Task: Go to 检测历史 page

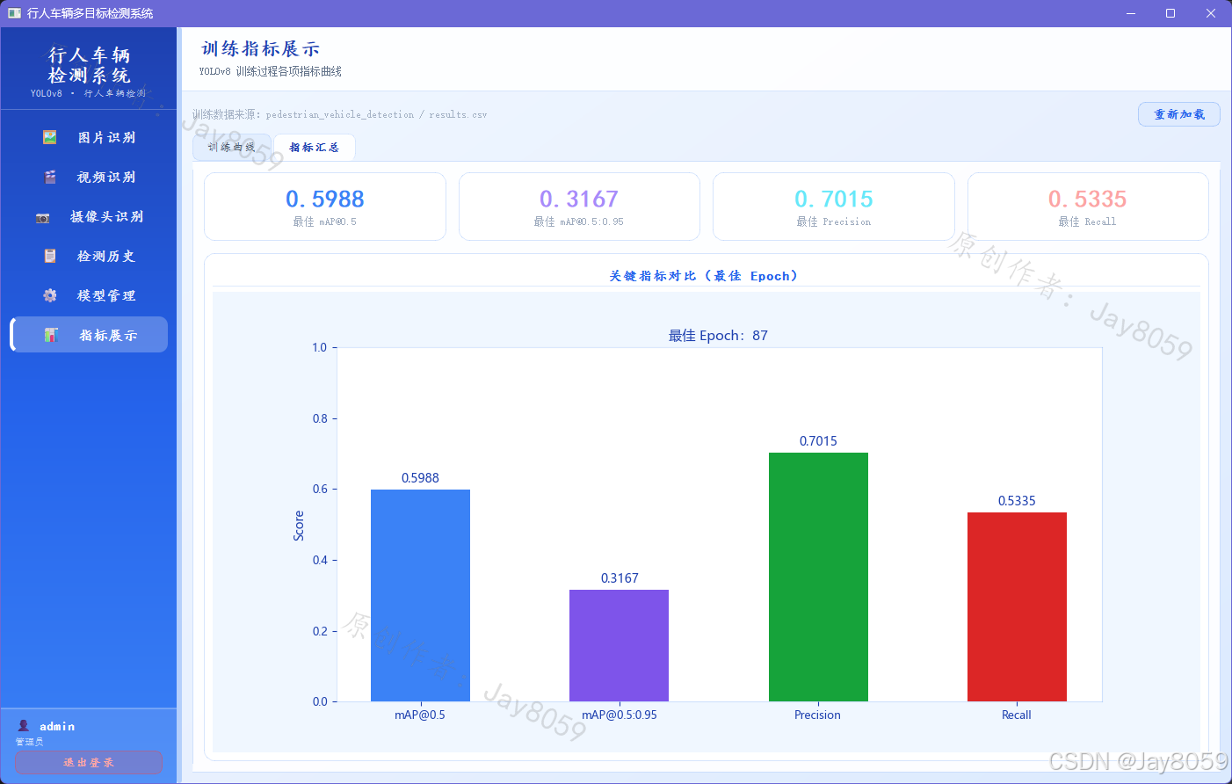Action: [89, 256]
